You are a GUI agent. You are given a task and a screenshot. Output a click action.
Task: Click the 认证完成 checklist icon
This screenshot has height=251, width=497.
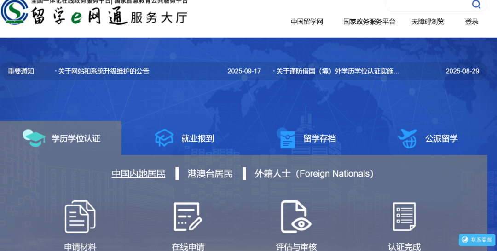(x=404, y=217)
